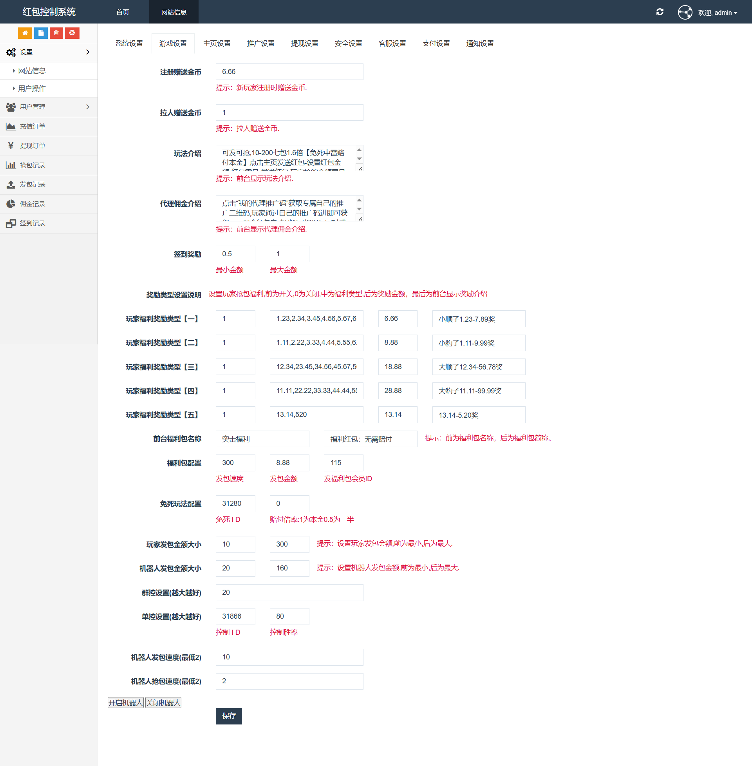Image resolution: width=752 pixels, height=766 pixels.
Task: Switch to the 提现设置 tab
Action: (304, 43)
